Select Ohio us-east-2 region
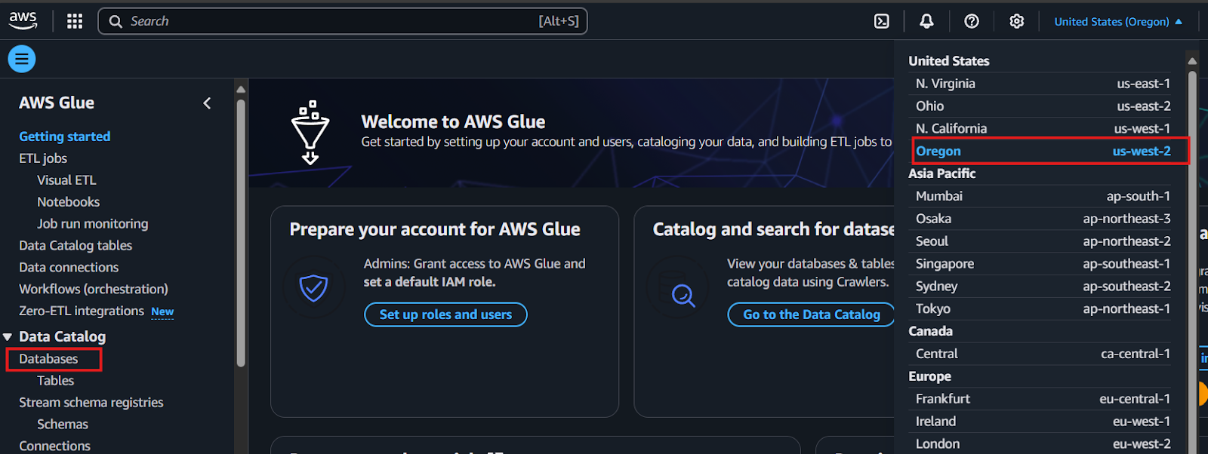This screenshot has height=454, width=1208. 1043,106
